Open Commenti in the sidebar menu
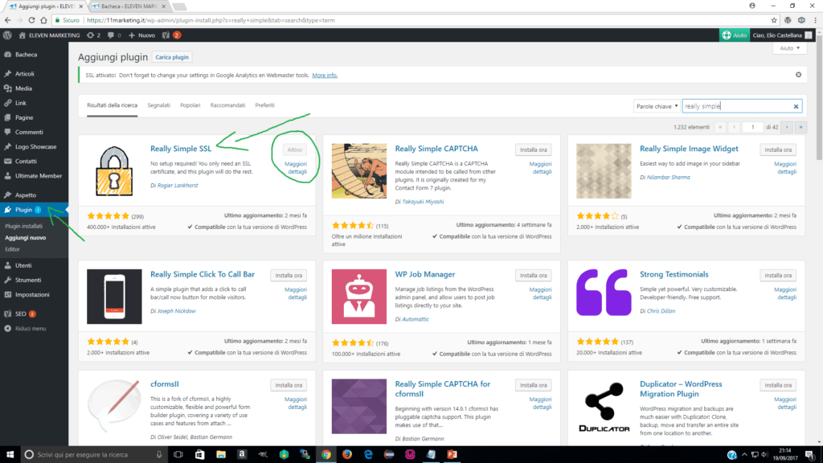 (29, 132)
